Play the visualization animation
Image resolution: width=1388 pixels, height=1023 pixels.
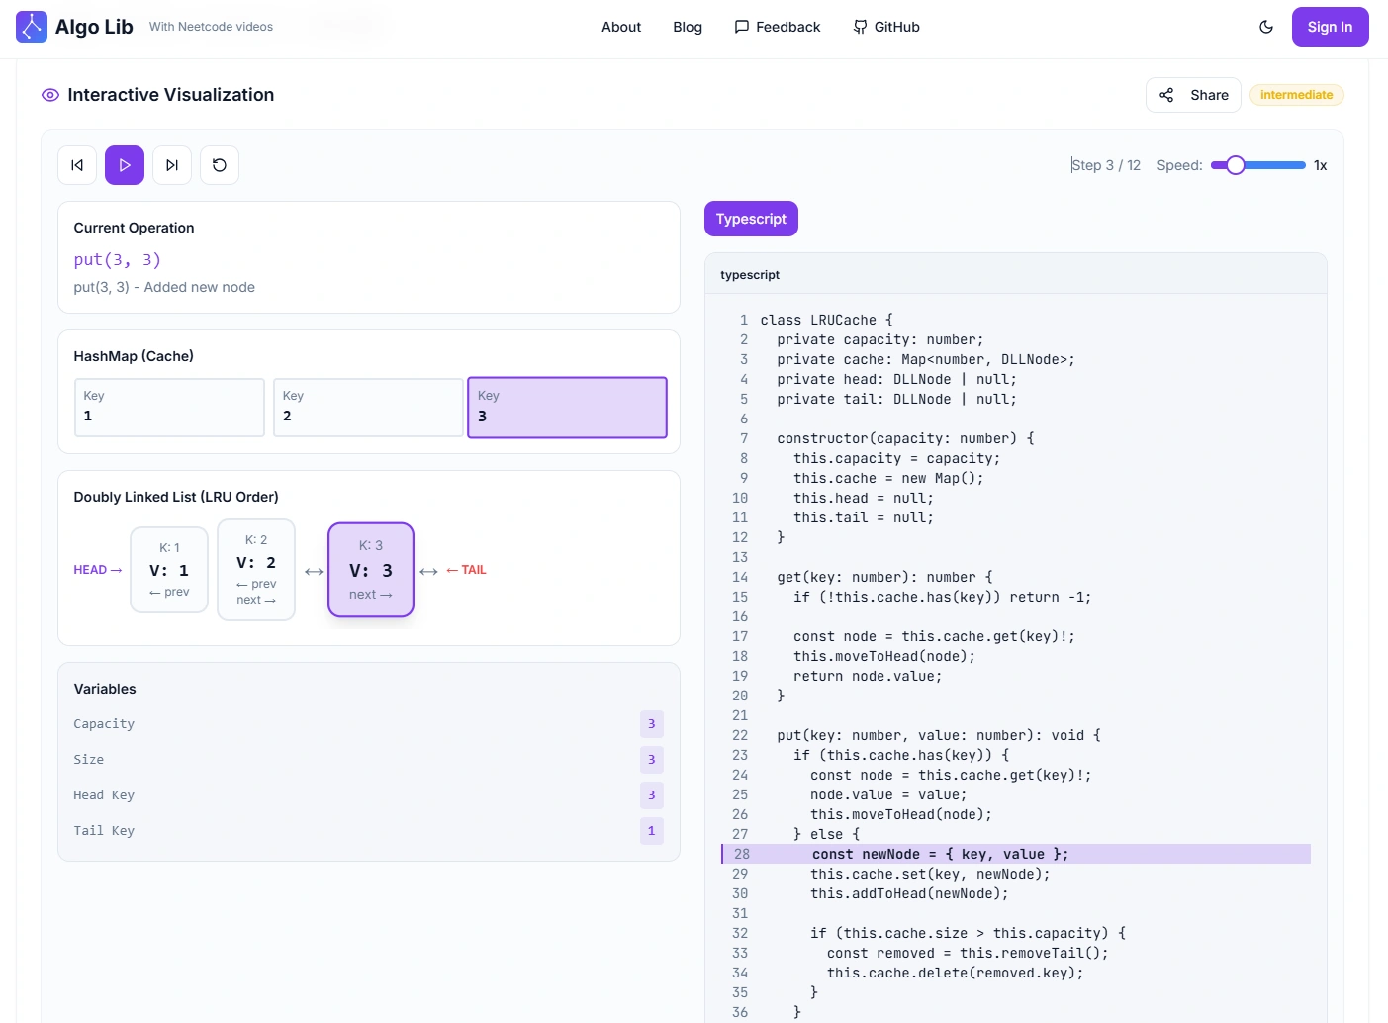click(x=125, y=165)
